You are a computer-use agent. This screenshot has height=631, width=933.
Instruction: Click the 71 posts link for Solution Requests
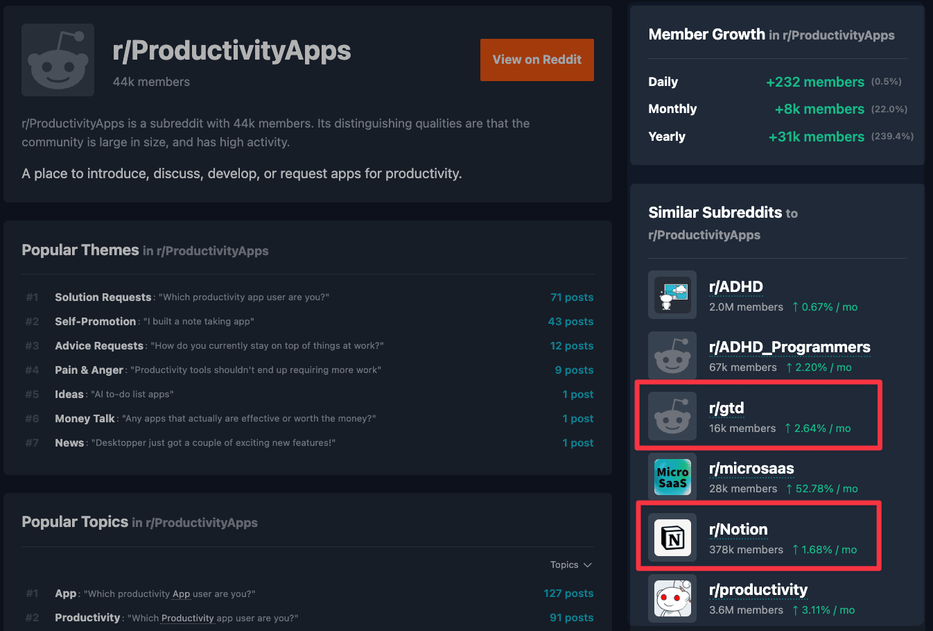click(572, 297)
